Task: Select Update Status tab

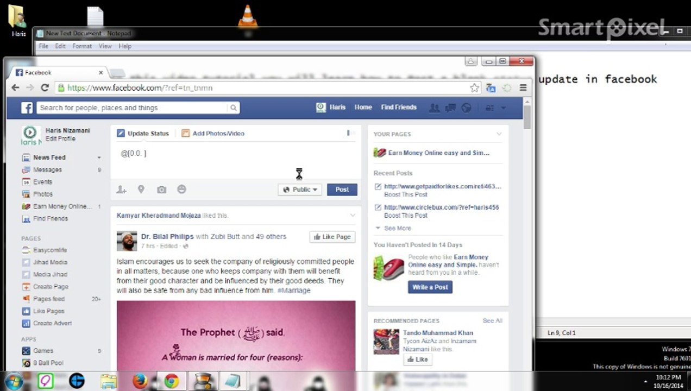Action: (143, 133)
